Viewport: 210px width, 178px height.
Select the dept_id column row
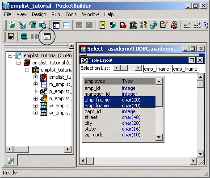tap(120, 111)
